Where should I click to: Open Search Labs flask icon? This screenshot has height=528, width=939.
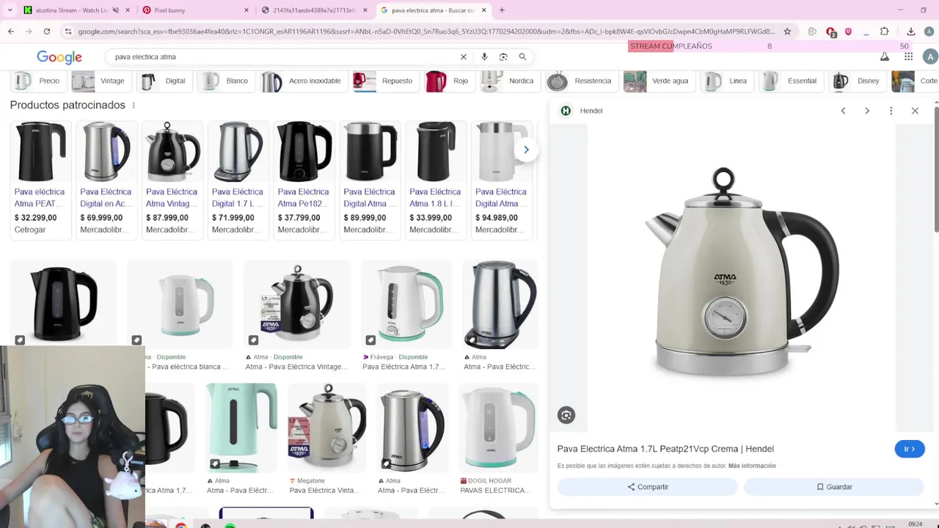[x=885, y=56]
